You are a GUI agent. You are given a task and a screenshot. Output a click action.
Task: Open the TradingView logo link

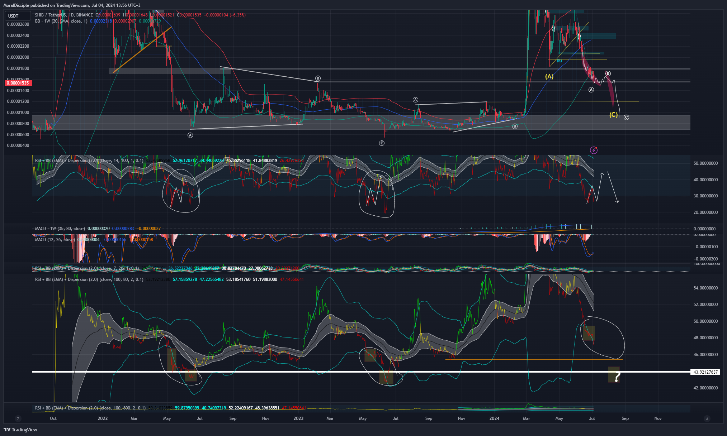pos(20,430)
